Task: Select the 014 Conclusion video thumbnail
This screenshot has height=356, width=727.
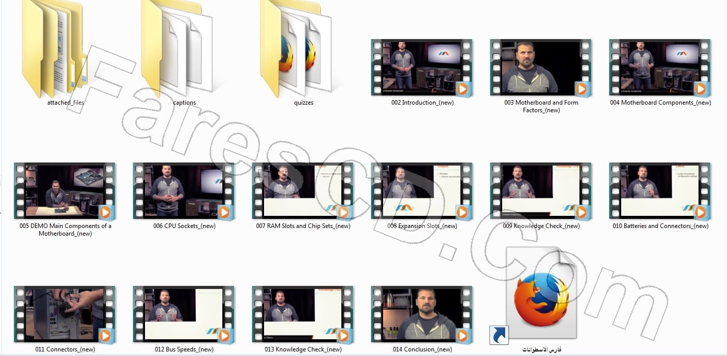Action: click(422, 315)
